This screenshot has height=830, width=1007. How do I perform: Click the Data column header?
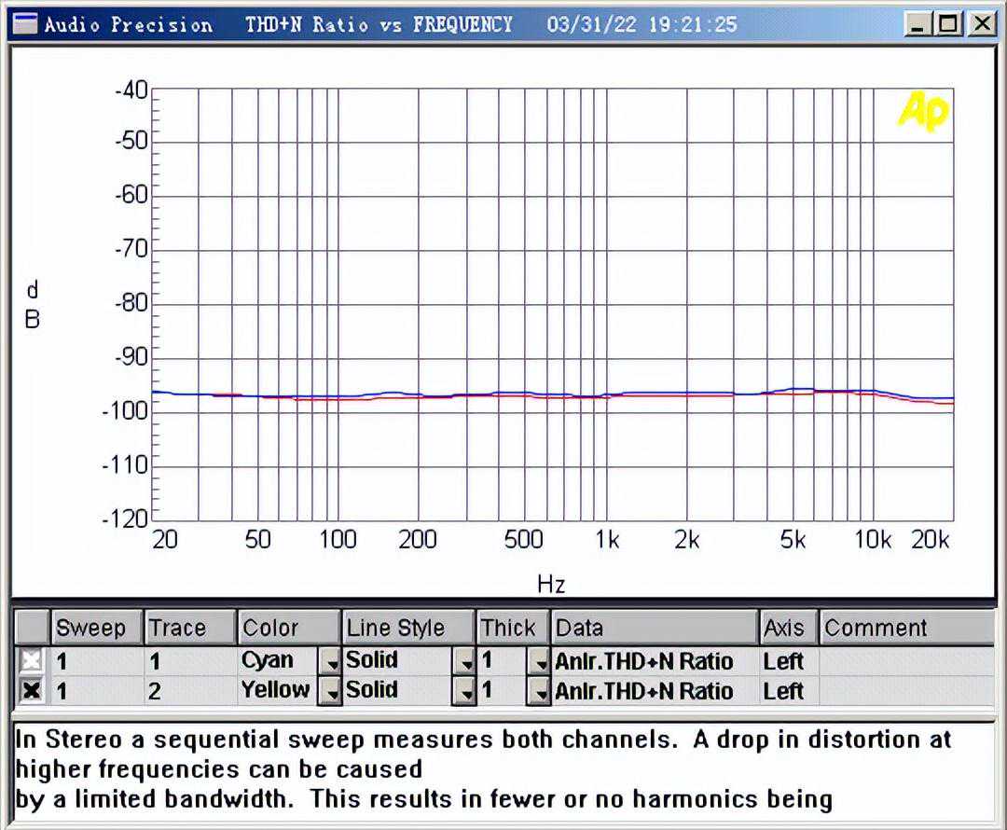654,628
